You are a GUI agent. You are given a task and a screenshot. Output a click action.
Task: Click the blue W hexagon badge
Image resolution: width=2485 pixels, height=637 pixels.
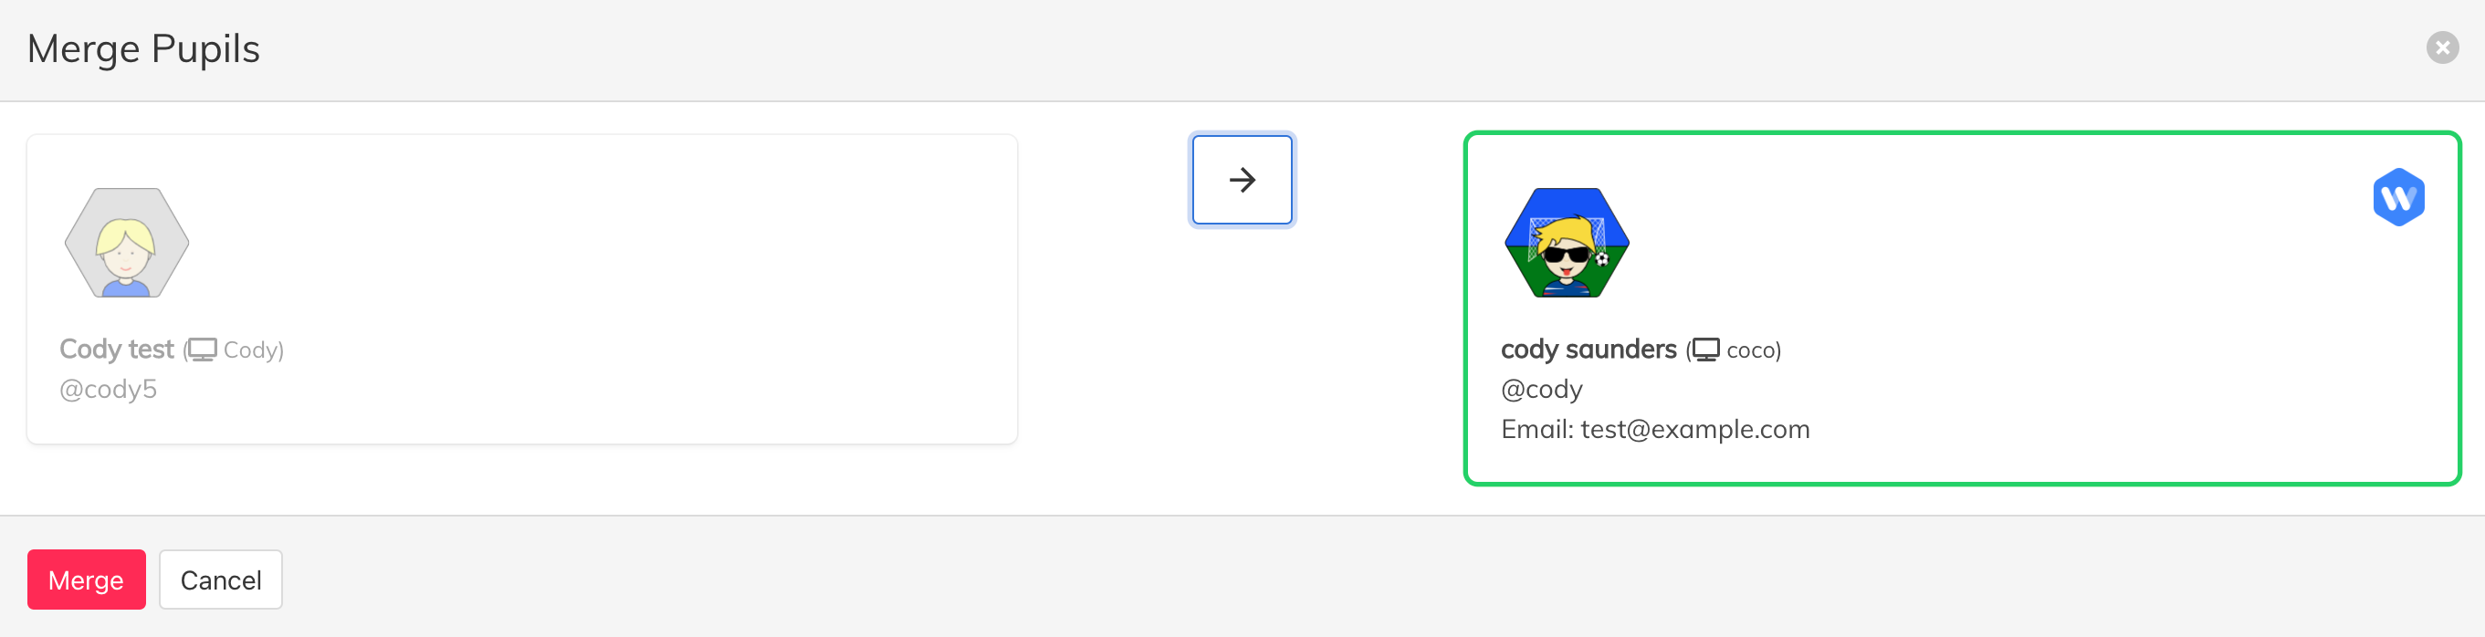point(2398,197)
